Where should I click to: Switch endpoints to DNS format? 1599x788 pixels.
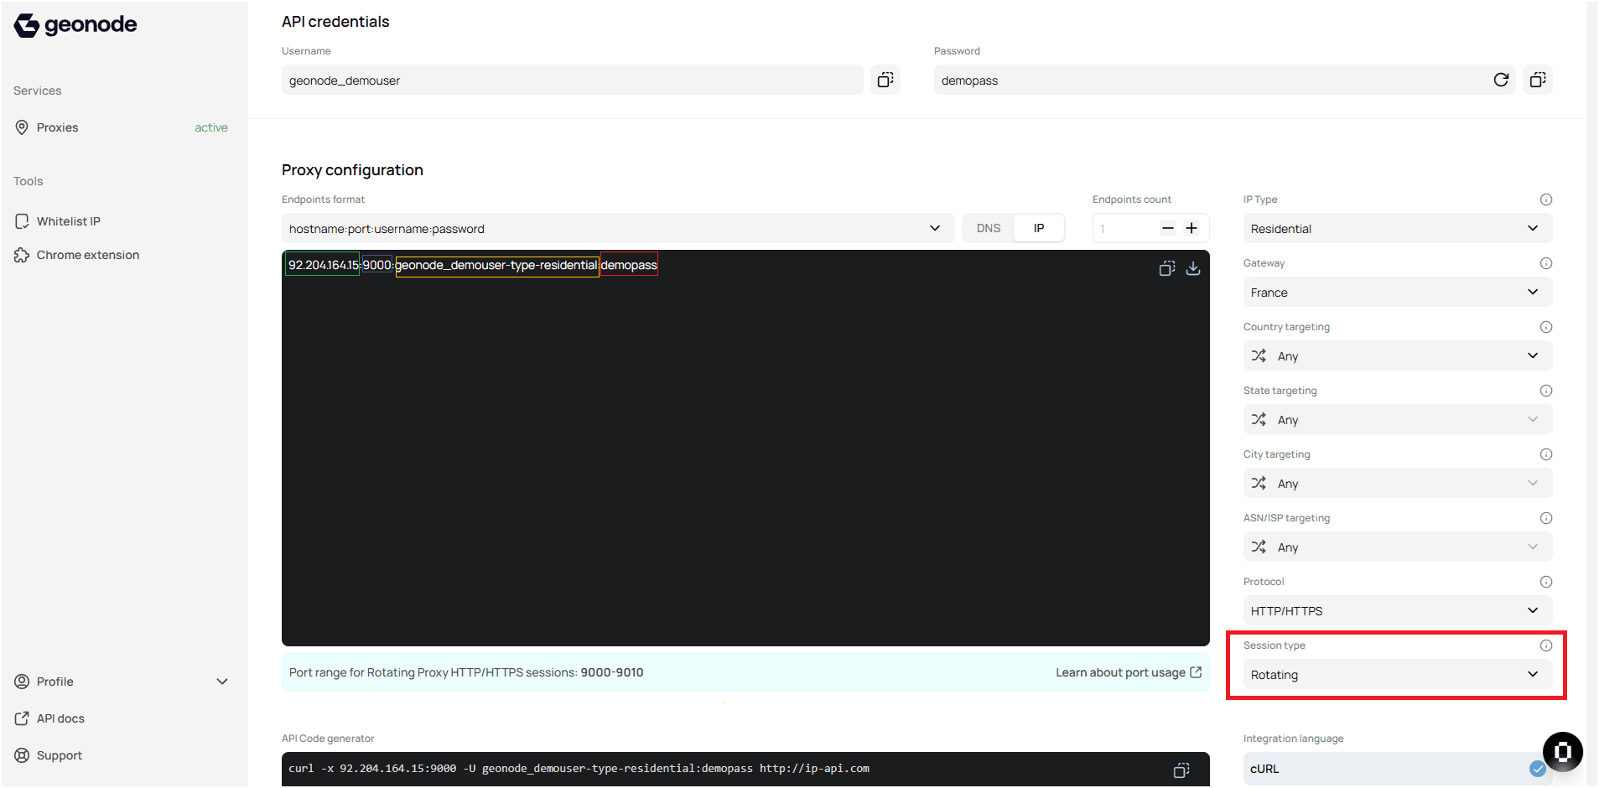pos(989,228)
